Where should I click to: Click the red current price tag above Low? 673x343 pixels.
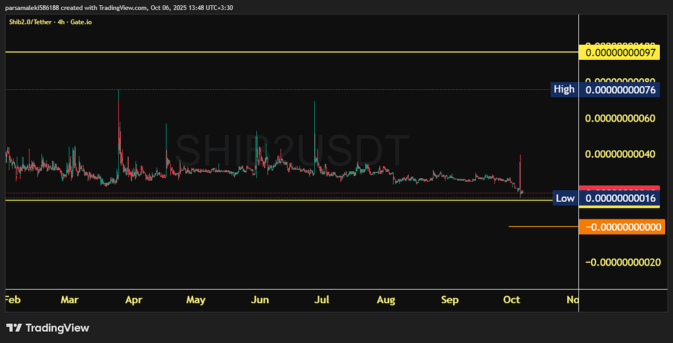tap(619, 189)
